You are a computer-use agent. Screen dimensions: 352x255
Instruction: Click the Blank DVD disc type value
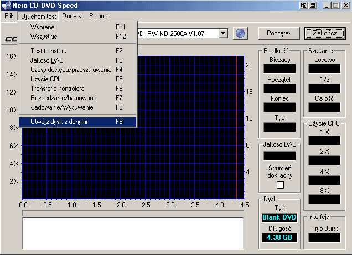point(279,217)
